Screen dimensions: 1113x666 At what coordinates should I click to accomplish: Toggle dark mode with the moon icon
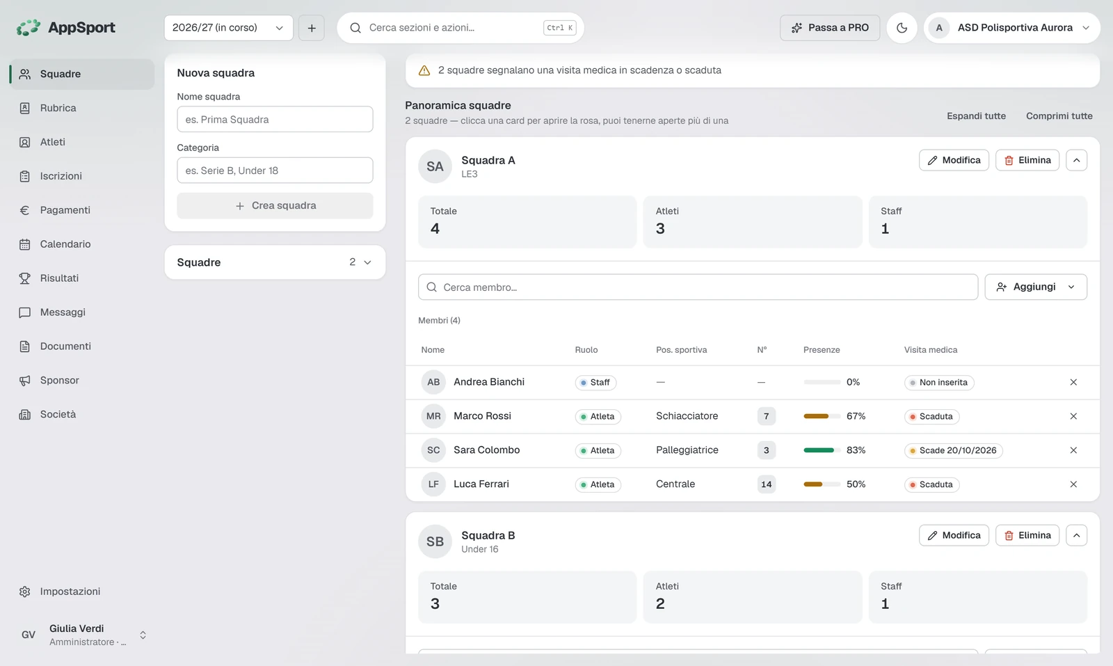[x=902, y=28]
